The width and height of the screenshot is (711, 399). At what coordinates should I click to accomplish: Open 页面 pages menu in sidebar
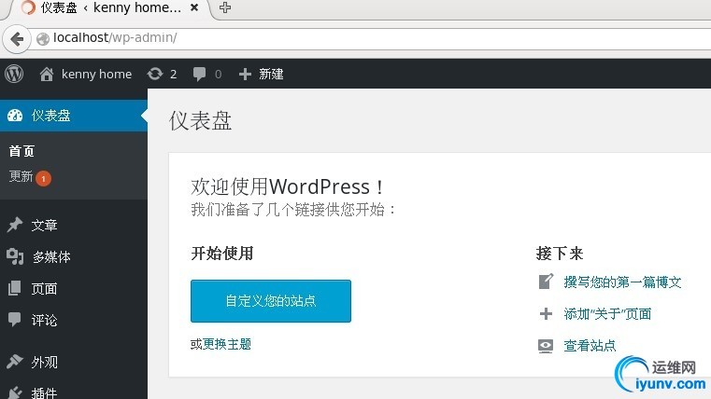tap(44, 289)
